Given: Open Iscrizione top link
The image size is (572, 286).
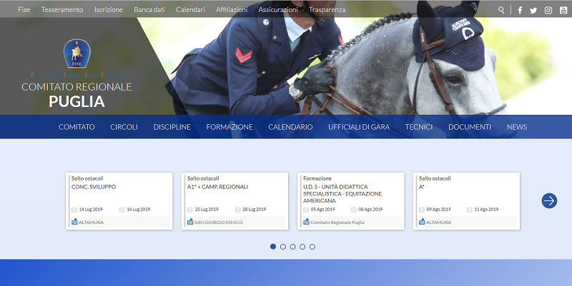Looking at the screenshot, I should (109, 10).
